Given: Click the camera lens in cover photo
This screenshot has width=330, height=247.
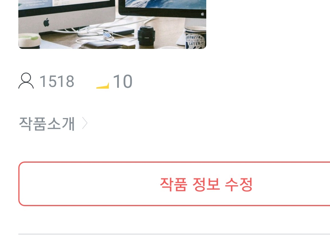Looking at the screenshot, I should 146,36.
